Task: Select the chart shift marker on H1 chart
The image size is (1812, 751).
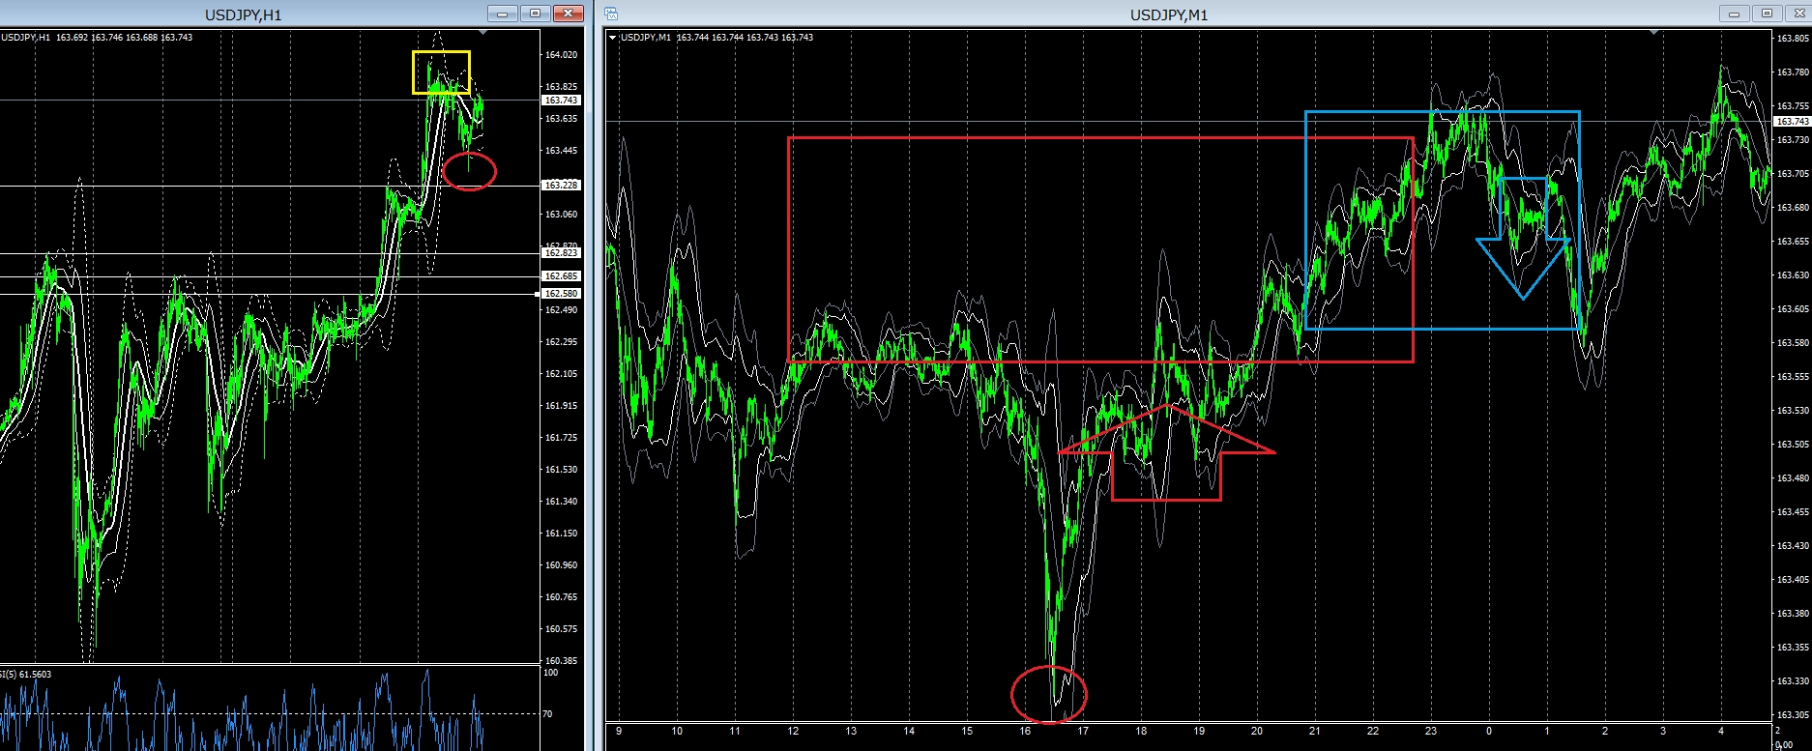Action: point(483,33)
